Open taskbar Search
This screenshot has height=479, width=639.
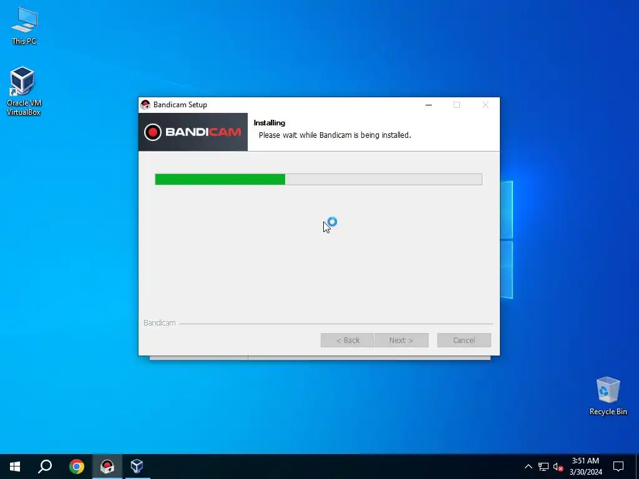pyautogui.click(x=45, y=467)
